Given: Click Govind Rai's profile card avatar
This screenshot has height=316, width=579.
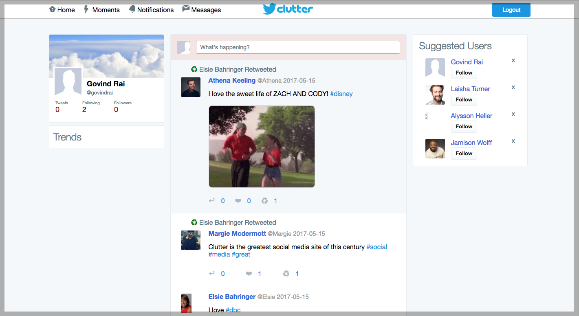Looking at the screenshot, I should [68, 81].
